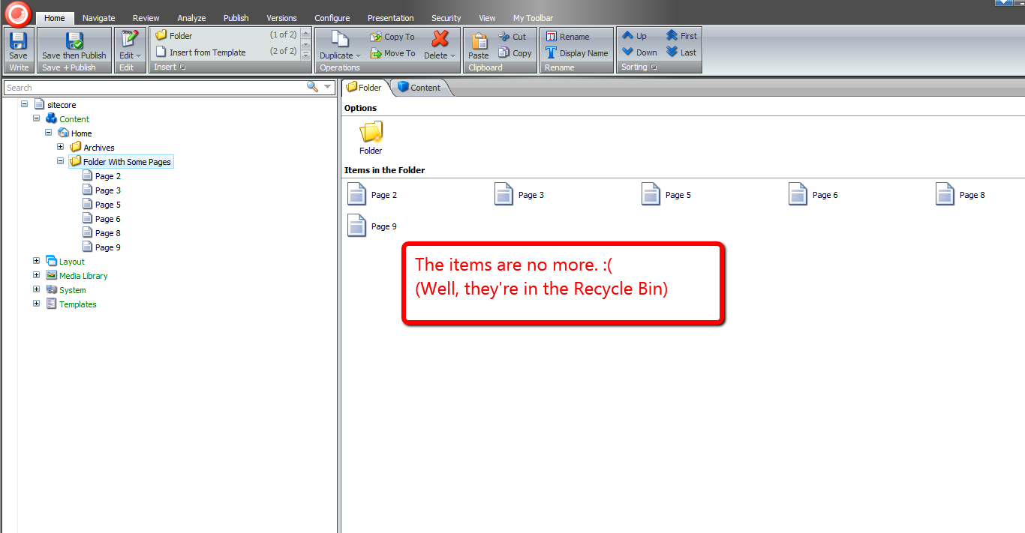Click the Duplicate item icon
Viewport: 1025px width, 533px height.
point(340,40)
